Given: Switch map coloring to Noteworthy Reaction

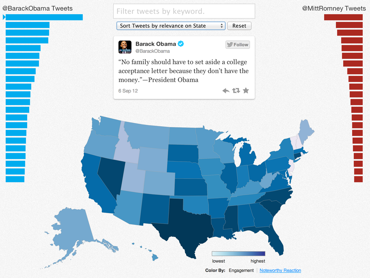Looking at the screenshot, I should click(x=280, y=270).
